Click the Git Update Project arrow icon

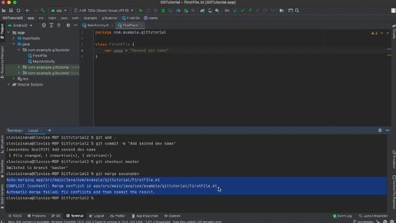click(235, 11)
